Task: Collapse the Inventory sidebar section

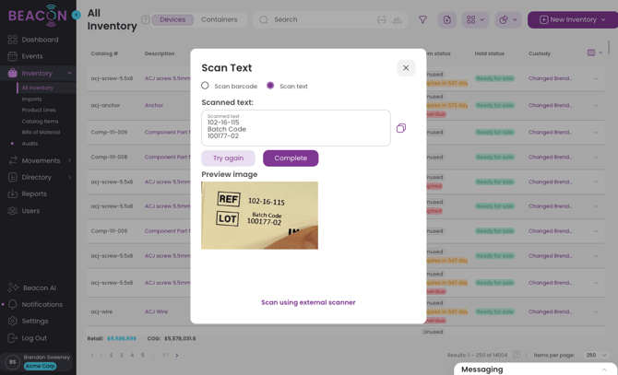Action: pos(69,73)
